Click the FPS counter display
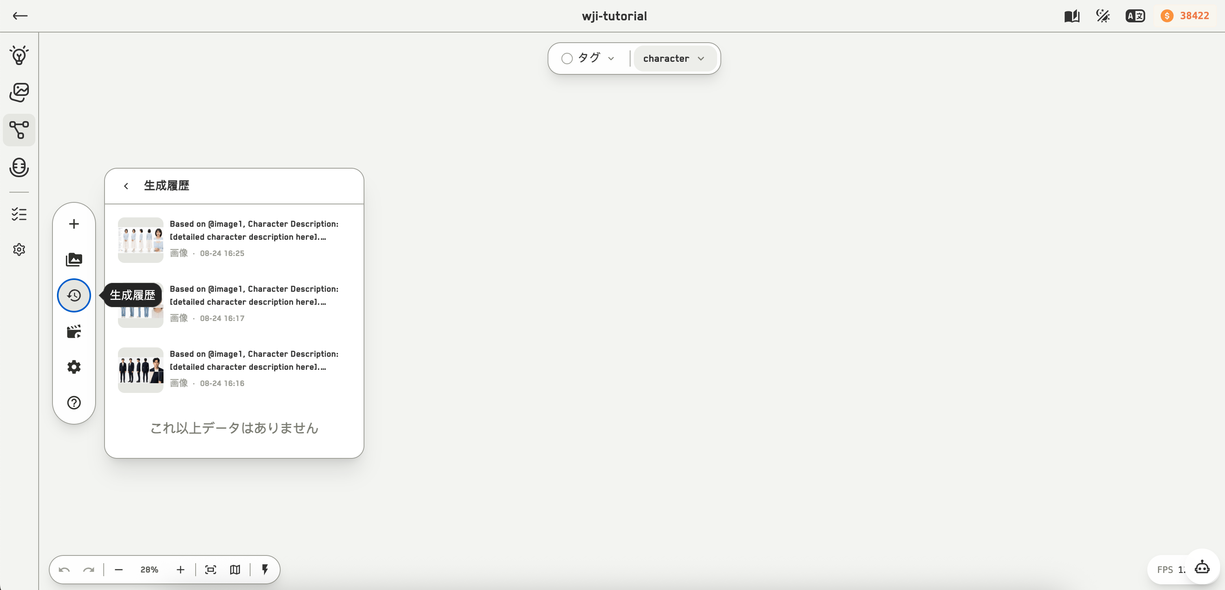This screenshot has height=590, width=1225. pos(1171,570)
